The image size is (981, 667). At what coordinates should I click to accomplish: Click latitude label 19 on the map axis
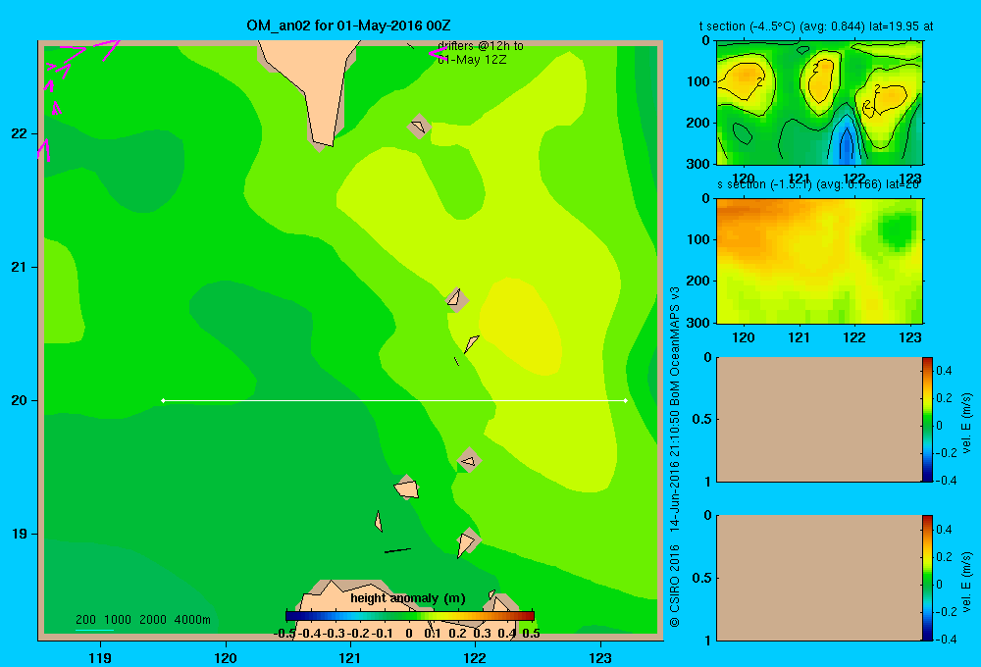tap(20, 534)
